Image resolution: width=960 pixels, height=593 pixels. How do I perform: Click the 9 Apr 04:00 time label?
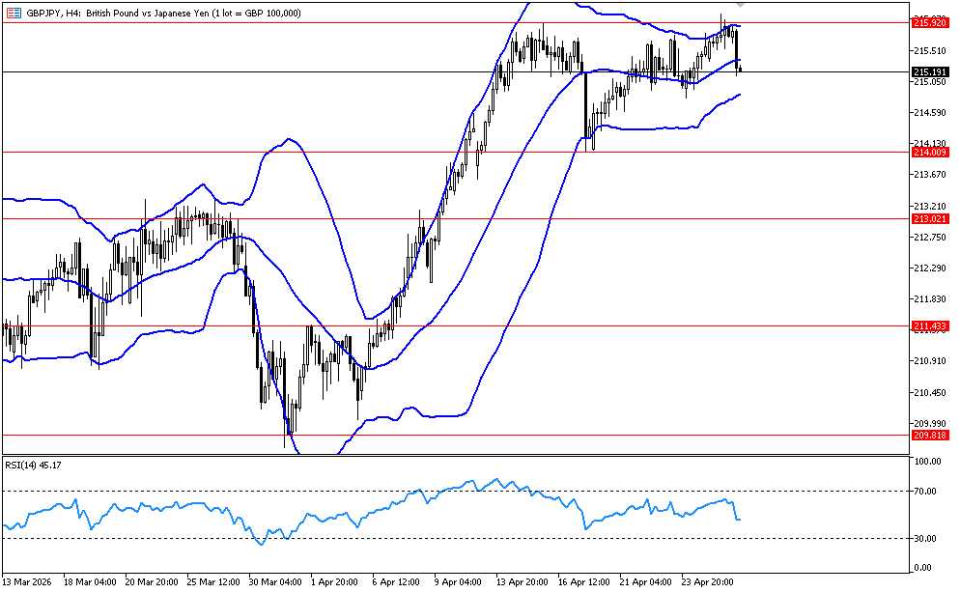tap(459, 582)
